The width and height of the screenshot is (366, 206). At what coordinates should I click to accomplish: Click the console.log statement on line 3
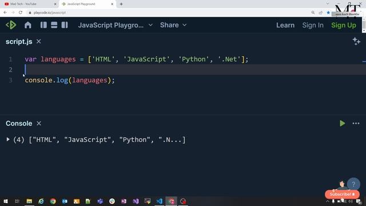[70, 80]
